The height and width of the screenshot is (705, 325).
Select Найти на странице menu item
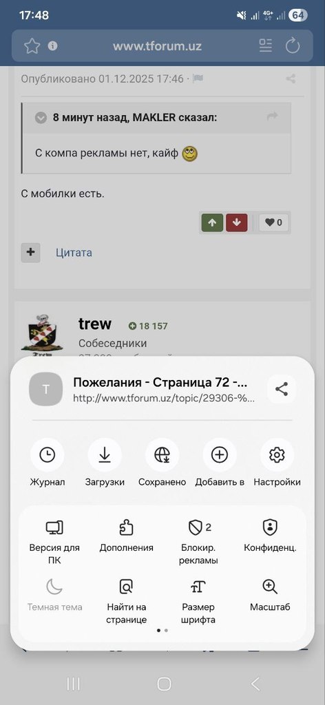coord(126,602)
